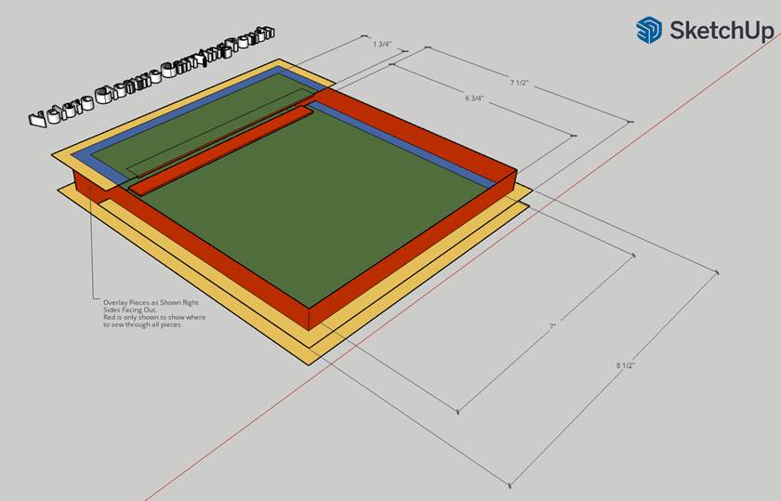781x501 pixels.
Task: Click the SketchUp logo icon
Action: [x=648, y=30]
